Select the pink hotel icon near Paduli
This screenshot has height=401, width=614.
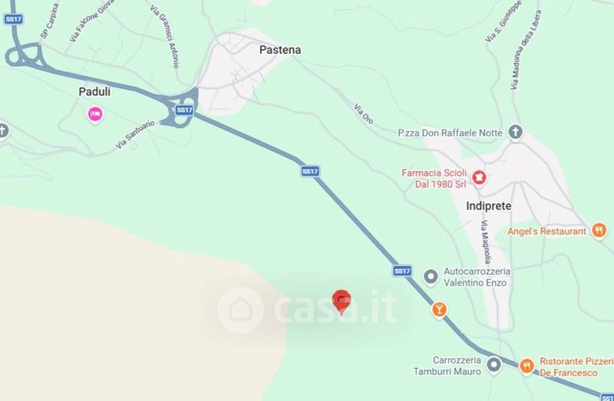click(94, 115)
